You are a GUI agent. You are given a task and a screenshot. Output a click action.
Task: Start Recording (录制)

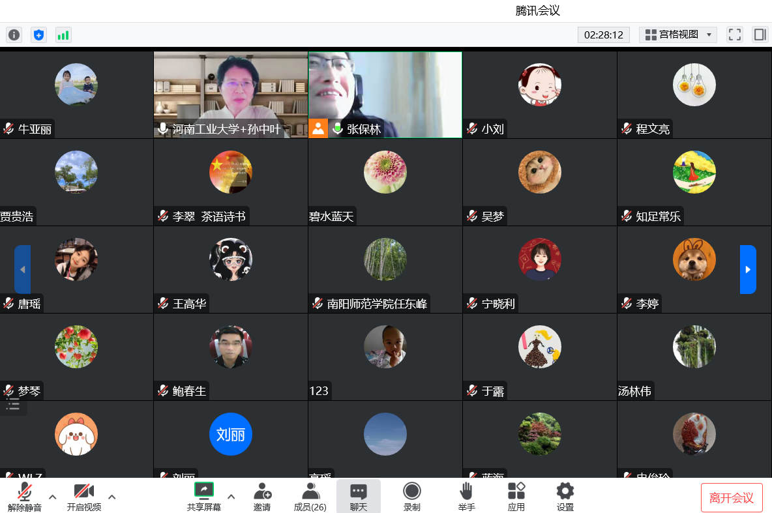411,497
